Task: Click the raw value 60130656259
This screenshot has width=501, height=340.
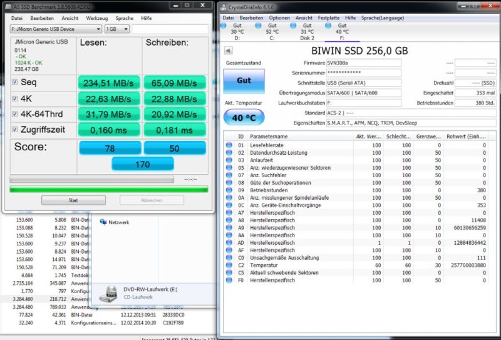Action: 470,228
